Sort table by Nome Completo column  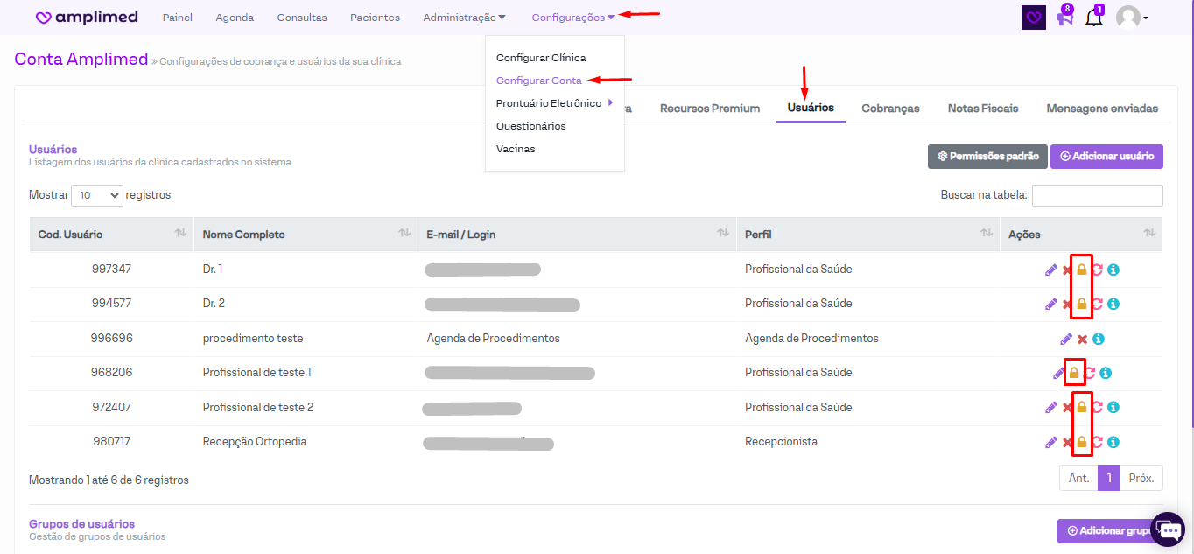pos(404,234)
